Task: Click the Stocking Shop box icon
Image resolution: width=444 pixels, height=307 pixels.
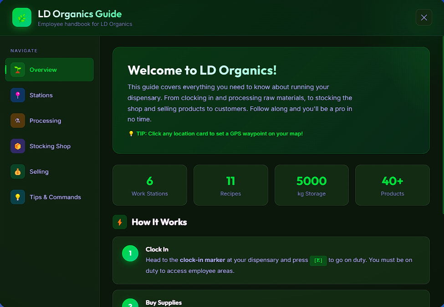Action: 18,146
